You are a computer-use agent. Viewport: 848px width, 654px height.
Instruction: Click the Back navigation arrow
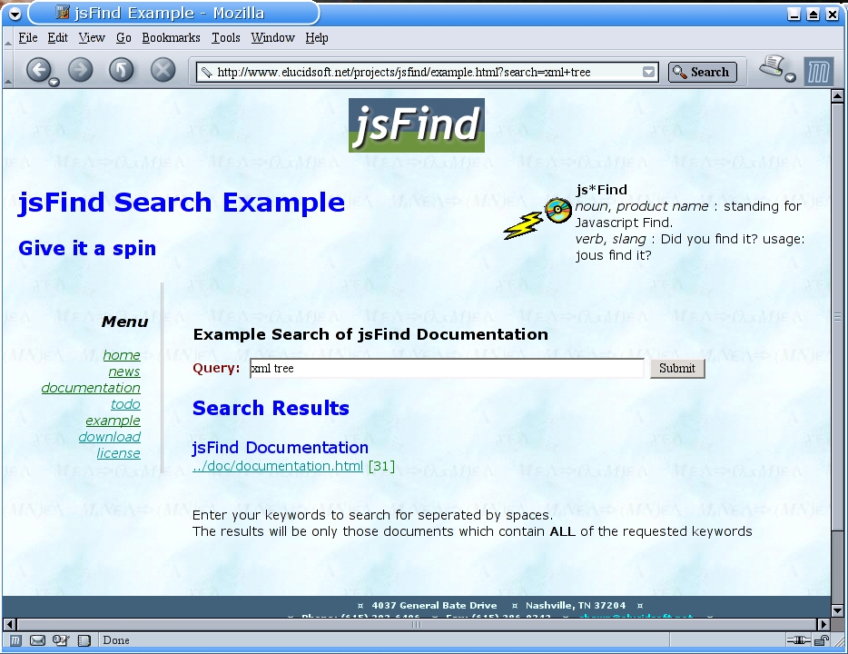tap(36, 70)
